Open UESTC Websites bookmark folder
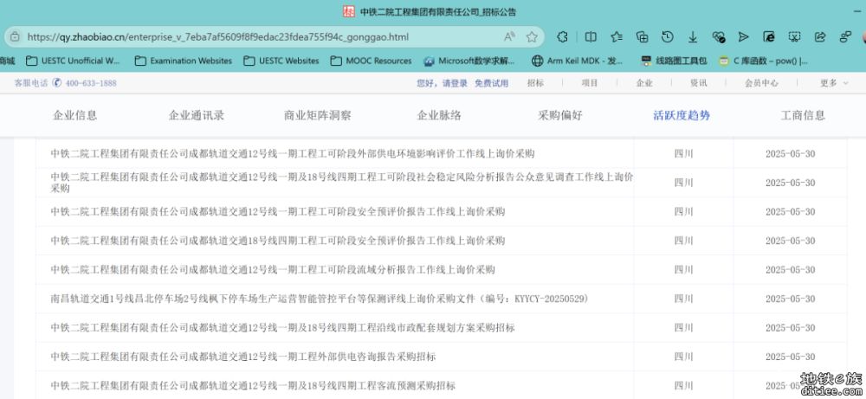Viewport: 866px width, 399px height. (x=281, y=61)
